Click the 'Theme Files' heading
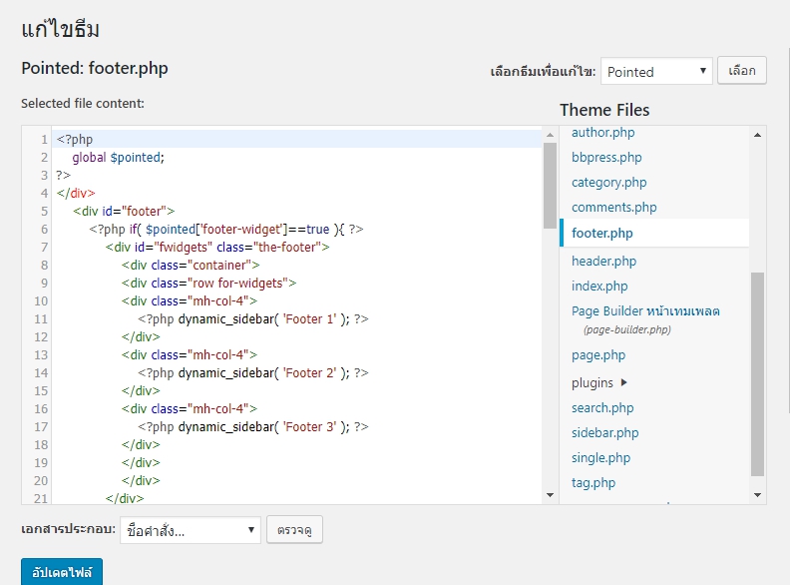This screenshot has width=790, height=585. pyautogui.click(x=604, y=110)
